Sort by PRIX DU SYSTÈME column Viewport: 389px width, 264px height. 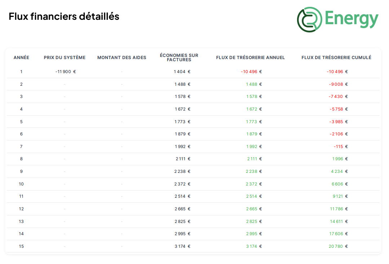(x=65, y=57)
